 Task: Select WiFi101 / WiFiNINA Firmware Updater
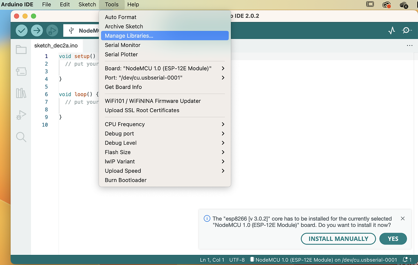(165, 101)
